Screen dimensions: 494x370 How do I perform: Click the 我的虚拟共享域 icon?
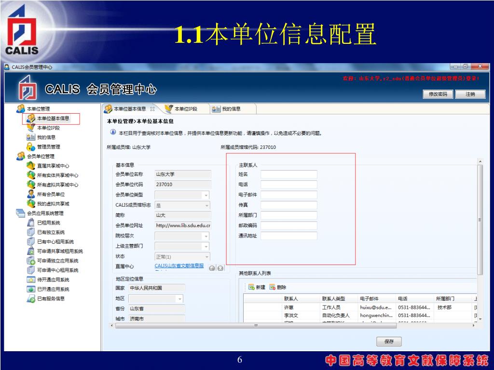pos(30,203)
